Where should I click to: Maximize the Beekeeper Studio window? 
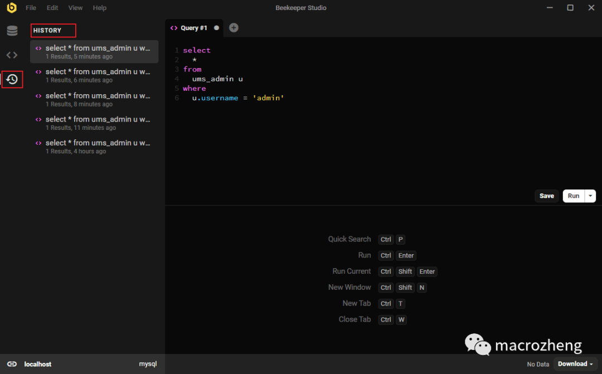coord(570,8)
